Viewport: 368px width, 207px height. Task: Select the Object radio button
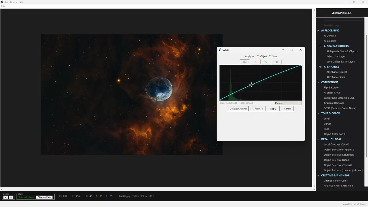click(x=258, y=56)
